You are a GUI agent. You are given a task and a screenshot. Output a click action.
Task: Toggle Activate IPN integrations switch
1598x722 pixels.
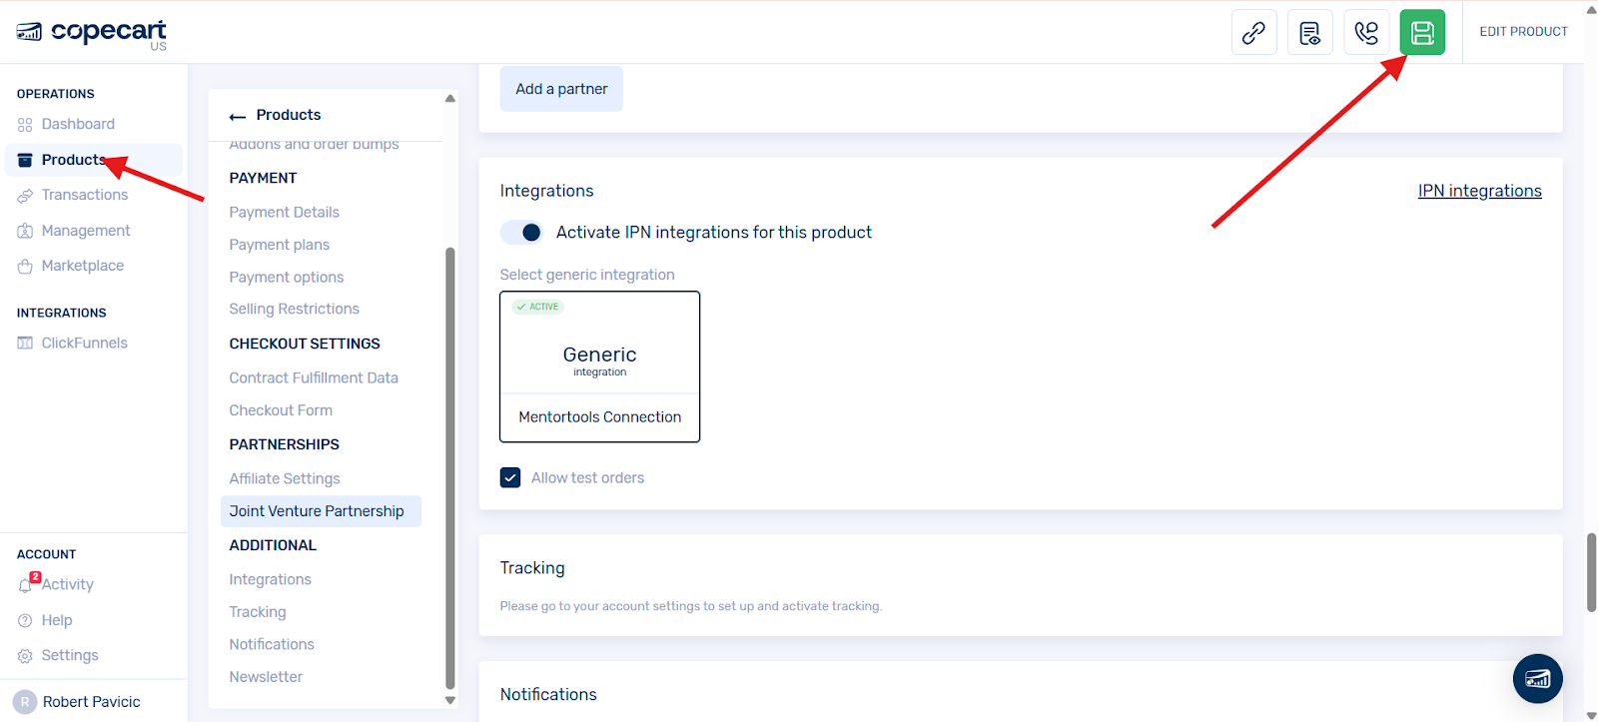point(521,233)
